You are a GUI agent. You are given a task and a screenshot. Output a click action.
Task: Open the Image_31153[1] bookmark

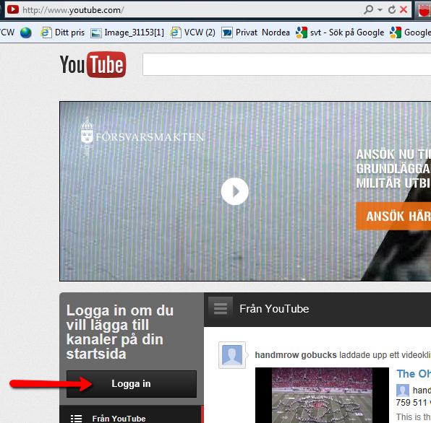tap(127, 32)
